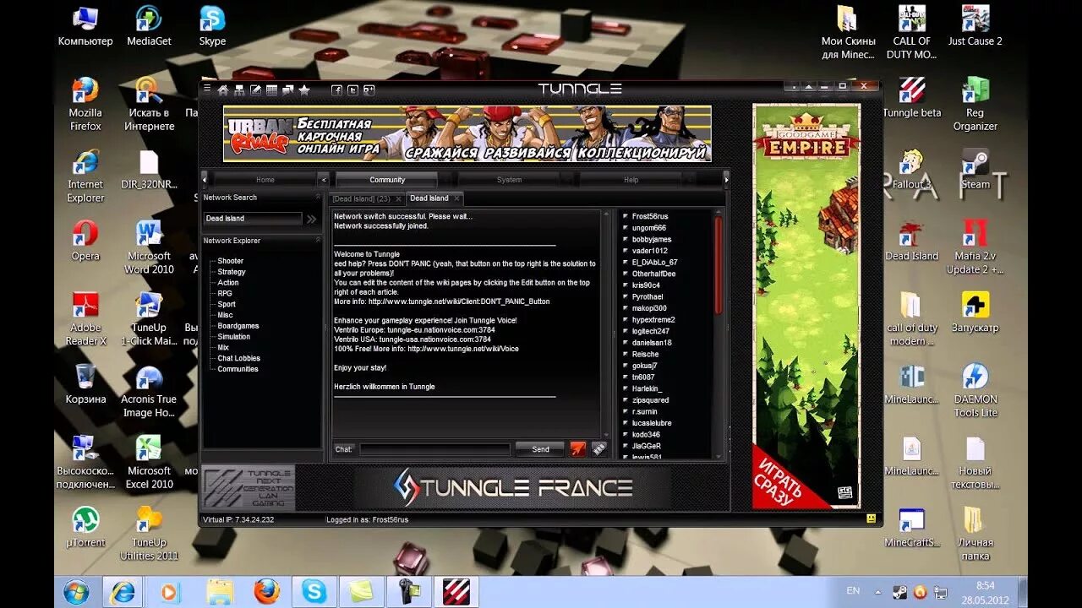Click the Facebook icon in Tunngle header

click(336, 90)
